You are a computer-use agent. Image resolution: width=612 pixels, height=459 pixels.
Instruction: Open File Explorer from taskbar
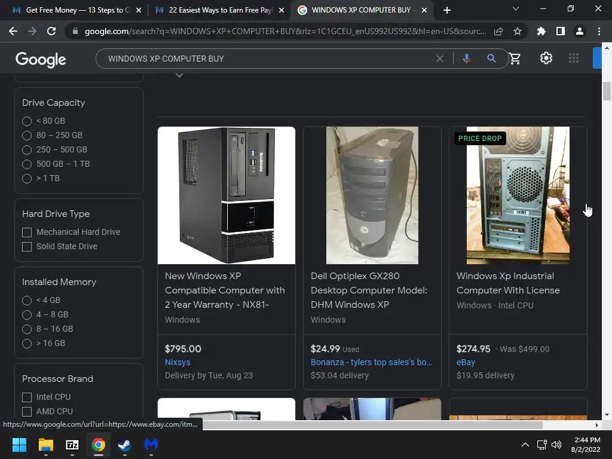tap(45, 445)
